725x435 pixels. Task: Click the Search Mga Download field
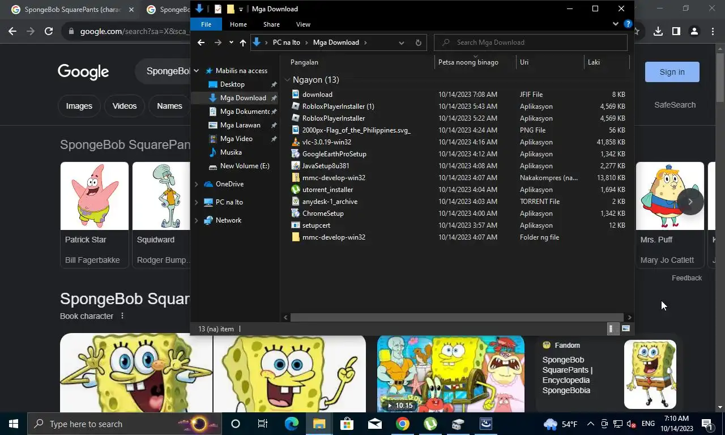(531, 42)
